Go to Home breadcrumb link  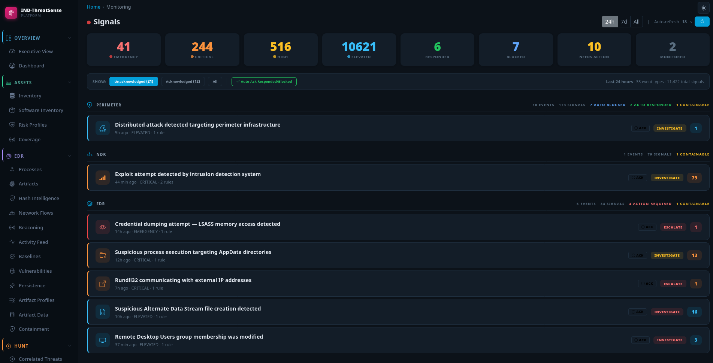click(94, 7)
